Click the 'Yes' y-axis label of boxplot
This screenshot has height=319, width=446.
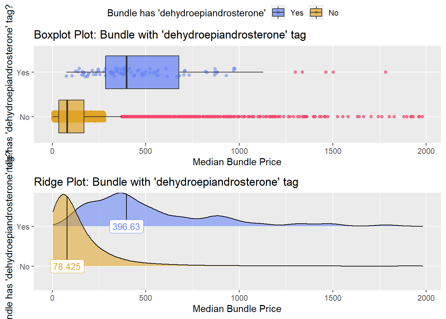[x=23, y=72]
